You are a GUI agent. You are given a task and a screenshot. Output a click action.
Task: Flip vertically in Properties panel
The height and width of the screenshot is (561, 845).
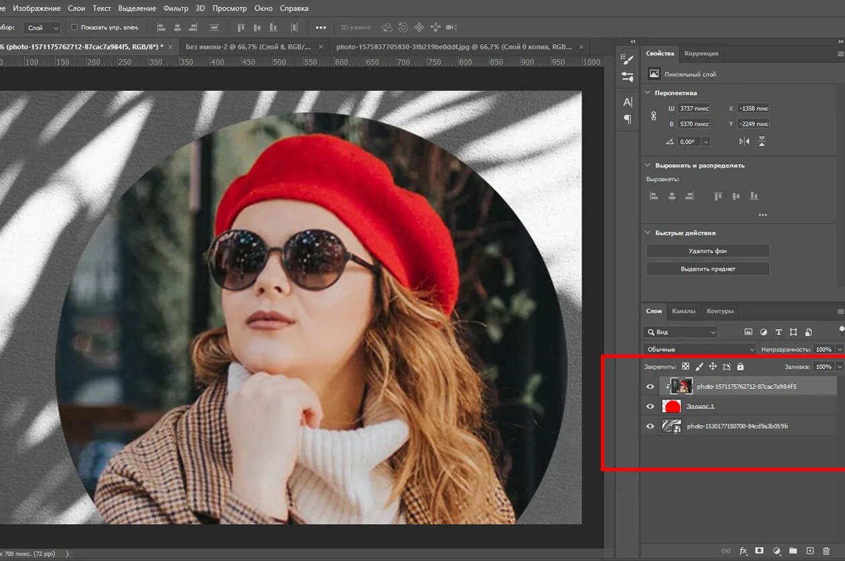762,141
